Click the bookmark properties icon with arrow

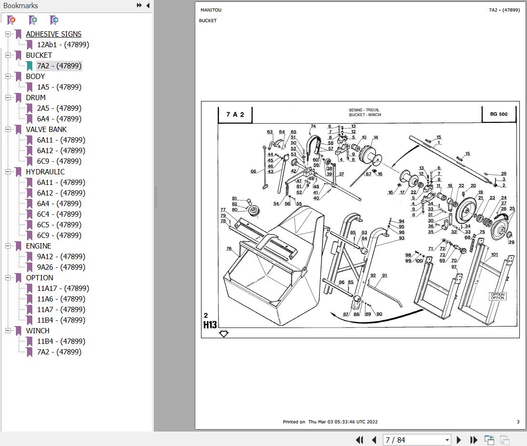coord(54,20)
